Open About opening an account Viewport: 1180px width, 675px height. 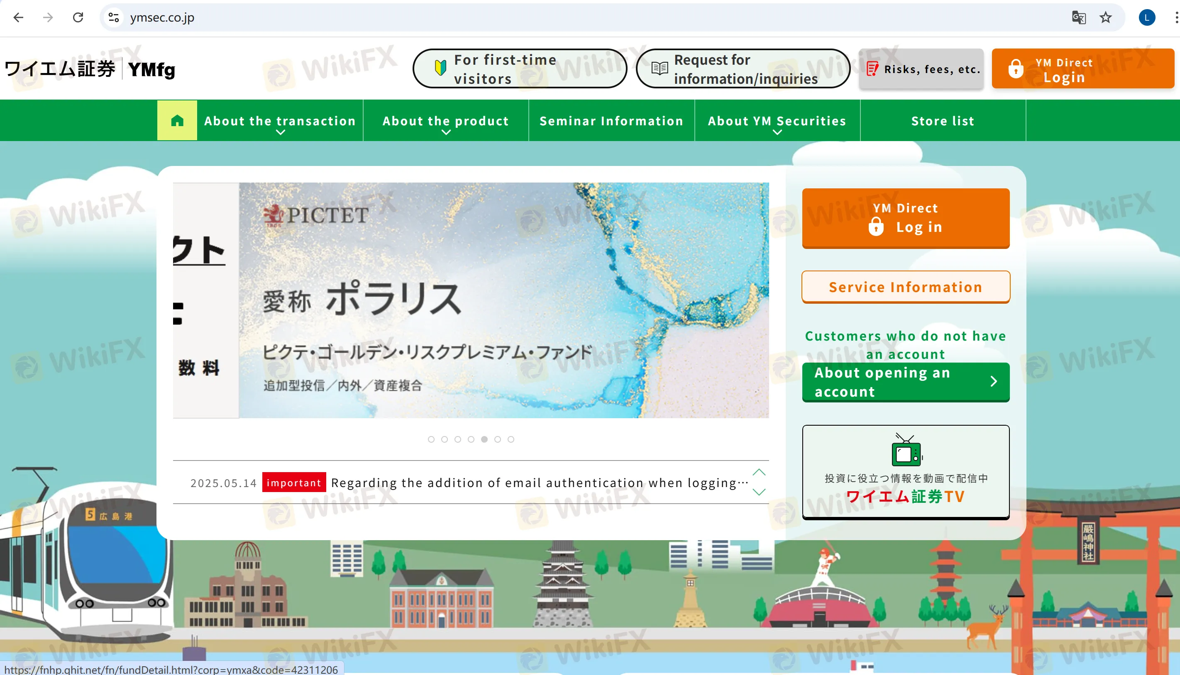point(906,382)
